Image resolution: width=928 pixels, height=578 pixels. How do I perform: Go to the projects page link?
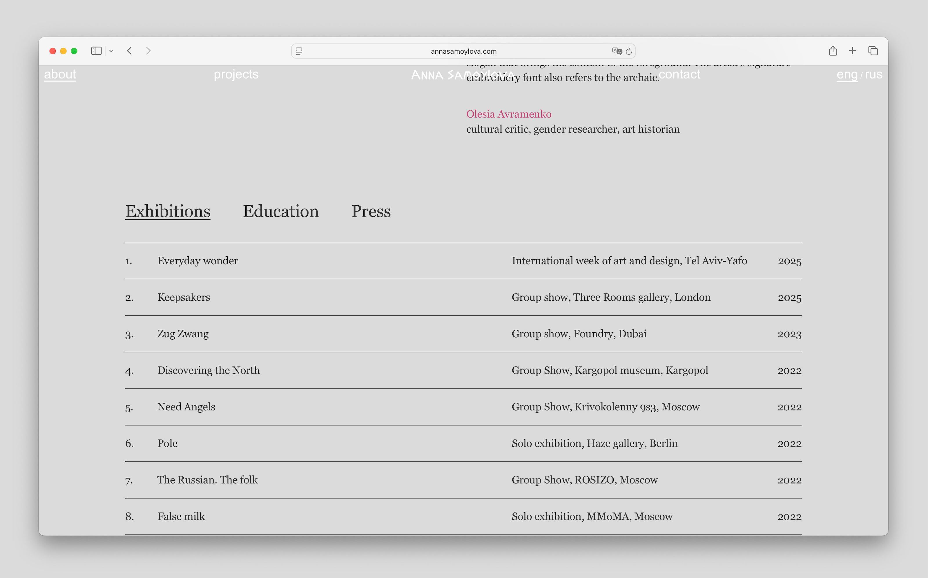236,74
